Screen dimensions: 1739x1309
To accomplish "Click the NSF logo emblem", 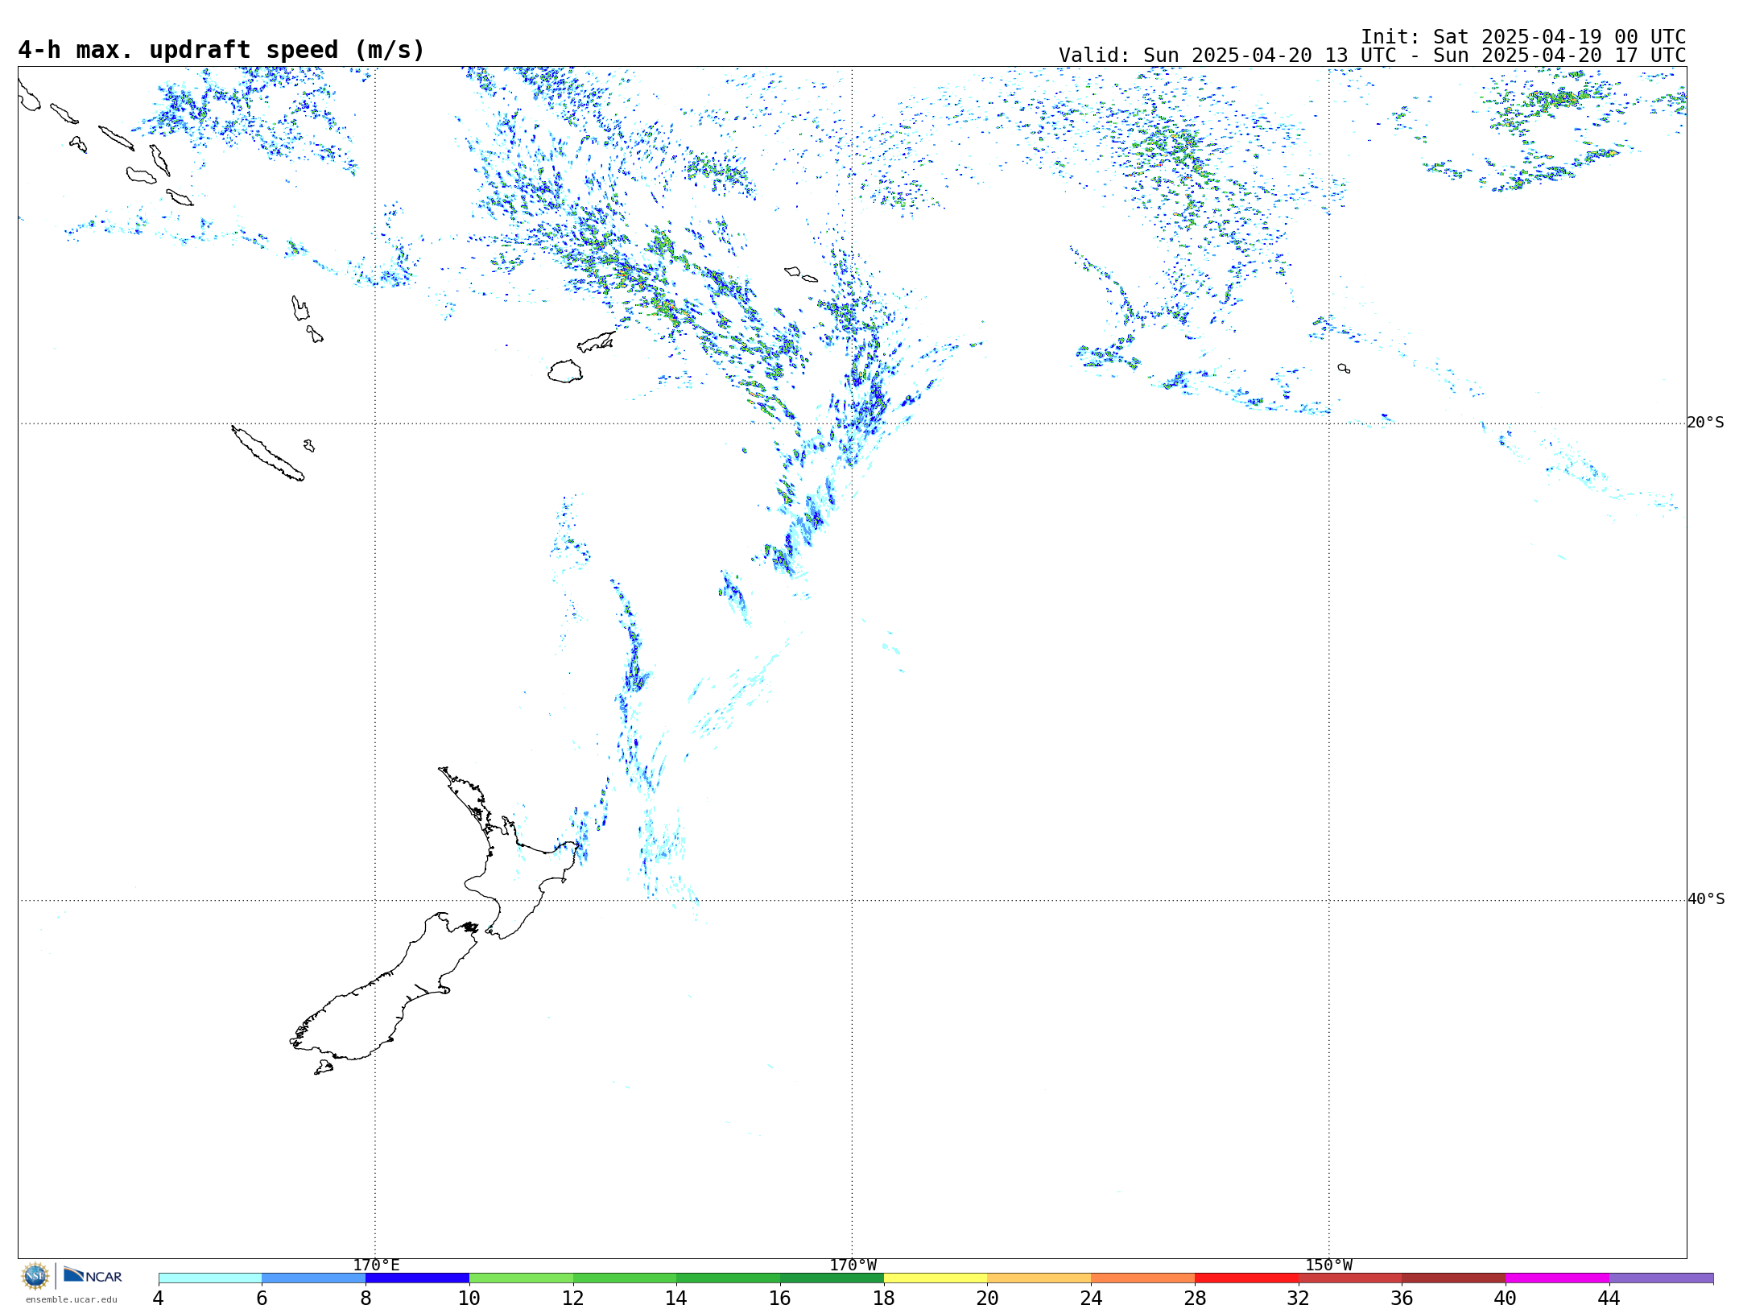I will [x=35, y=1276].
